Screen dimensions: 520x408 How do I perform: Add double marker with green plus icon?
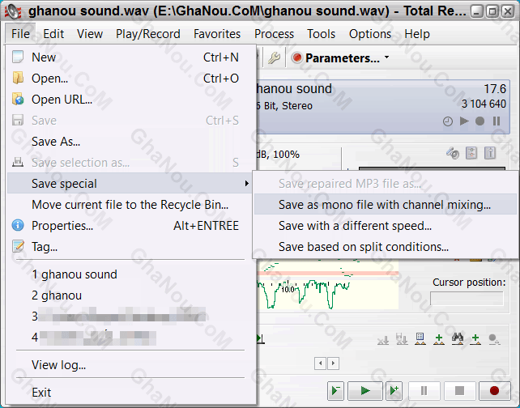[439, 339]
